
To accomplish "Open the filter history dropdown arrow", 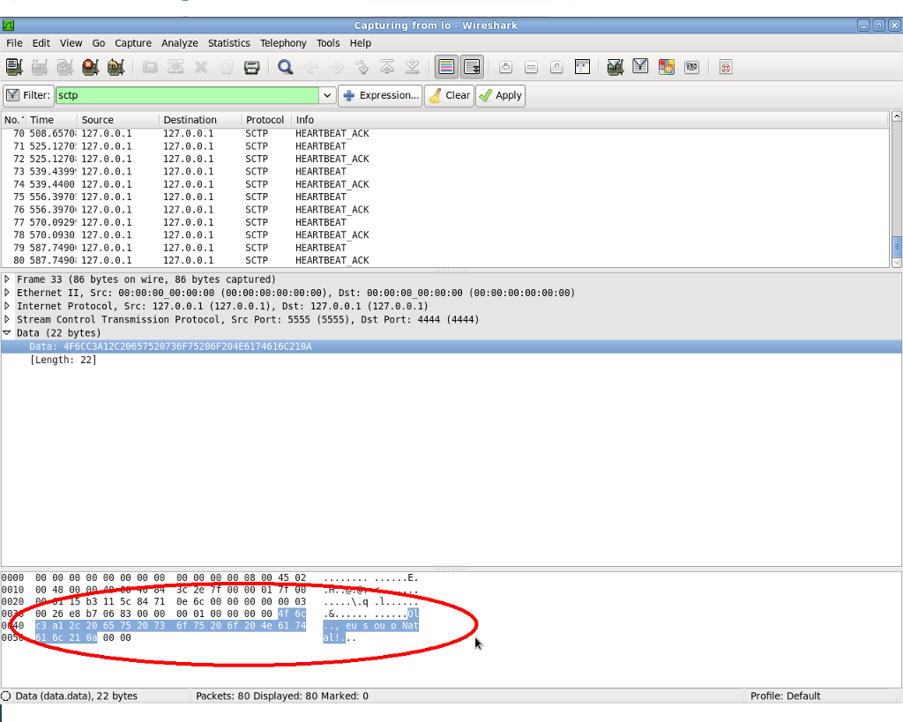I will click(327, 95).
